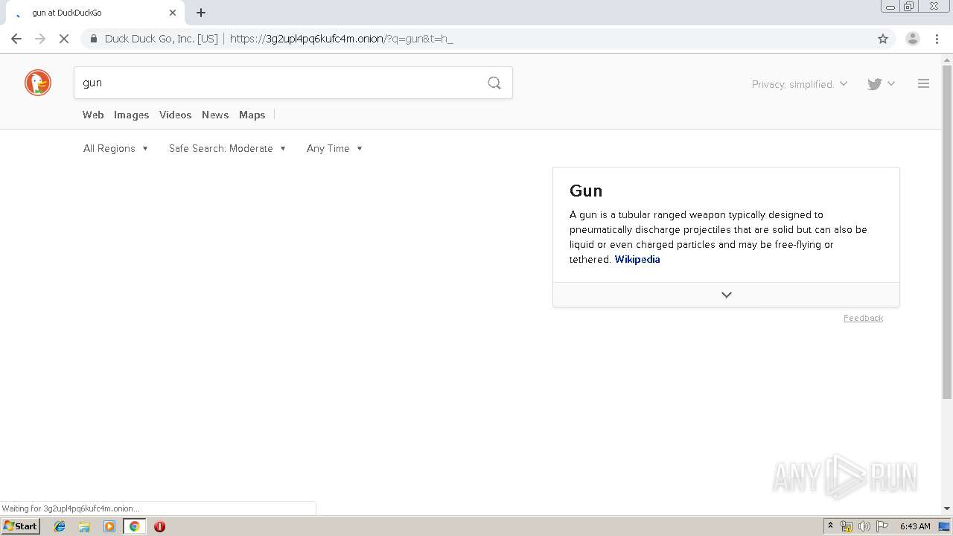
Task: Open the Any Time filter dropdown
Action: [x=335, y=148]
